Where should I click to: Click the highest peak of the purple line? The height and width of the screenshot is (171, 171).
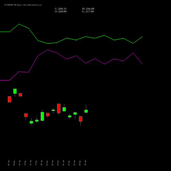[x=48, y=50]
